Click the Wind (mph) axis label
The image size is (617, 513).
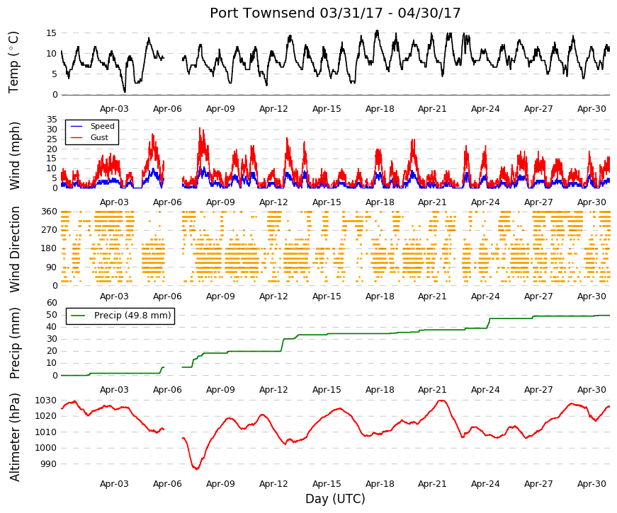coord(14,156)
